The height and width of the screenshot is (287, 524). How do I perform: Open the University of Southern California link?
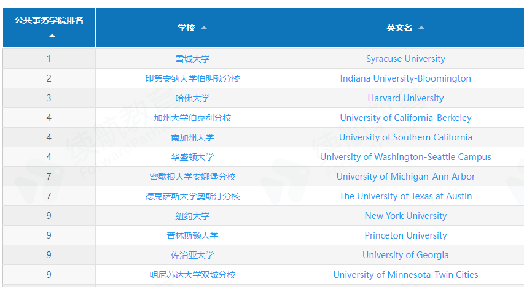click(405, 137)
